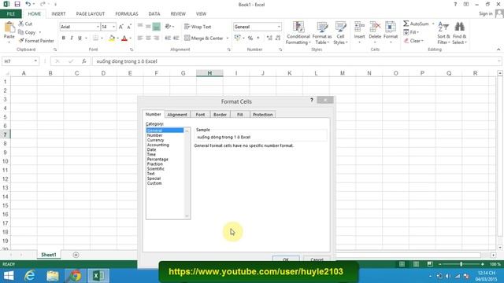Switch to the PAGE LAYOUT ribbon tab
504x283 pixels.
pos(91,14)
